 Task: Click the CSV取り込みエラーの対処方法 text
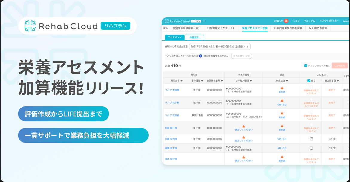pyautogui.click(x=182, y=56)
